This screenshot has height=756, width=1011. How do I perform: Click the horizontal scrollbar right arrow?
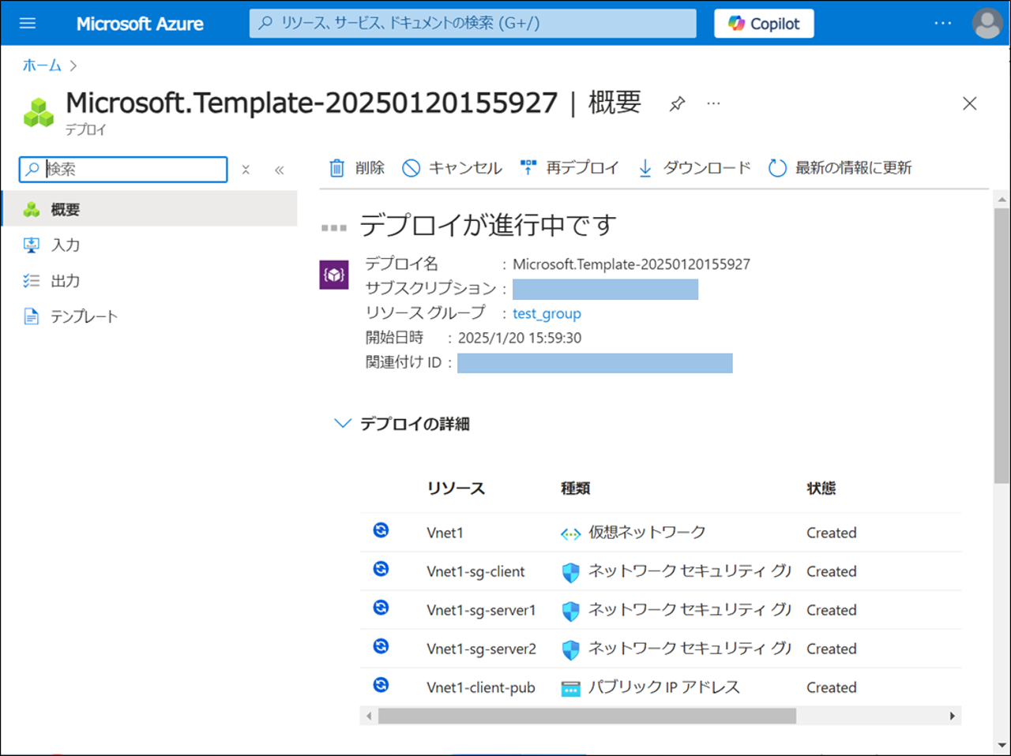[x=952, y=716]
